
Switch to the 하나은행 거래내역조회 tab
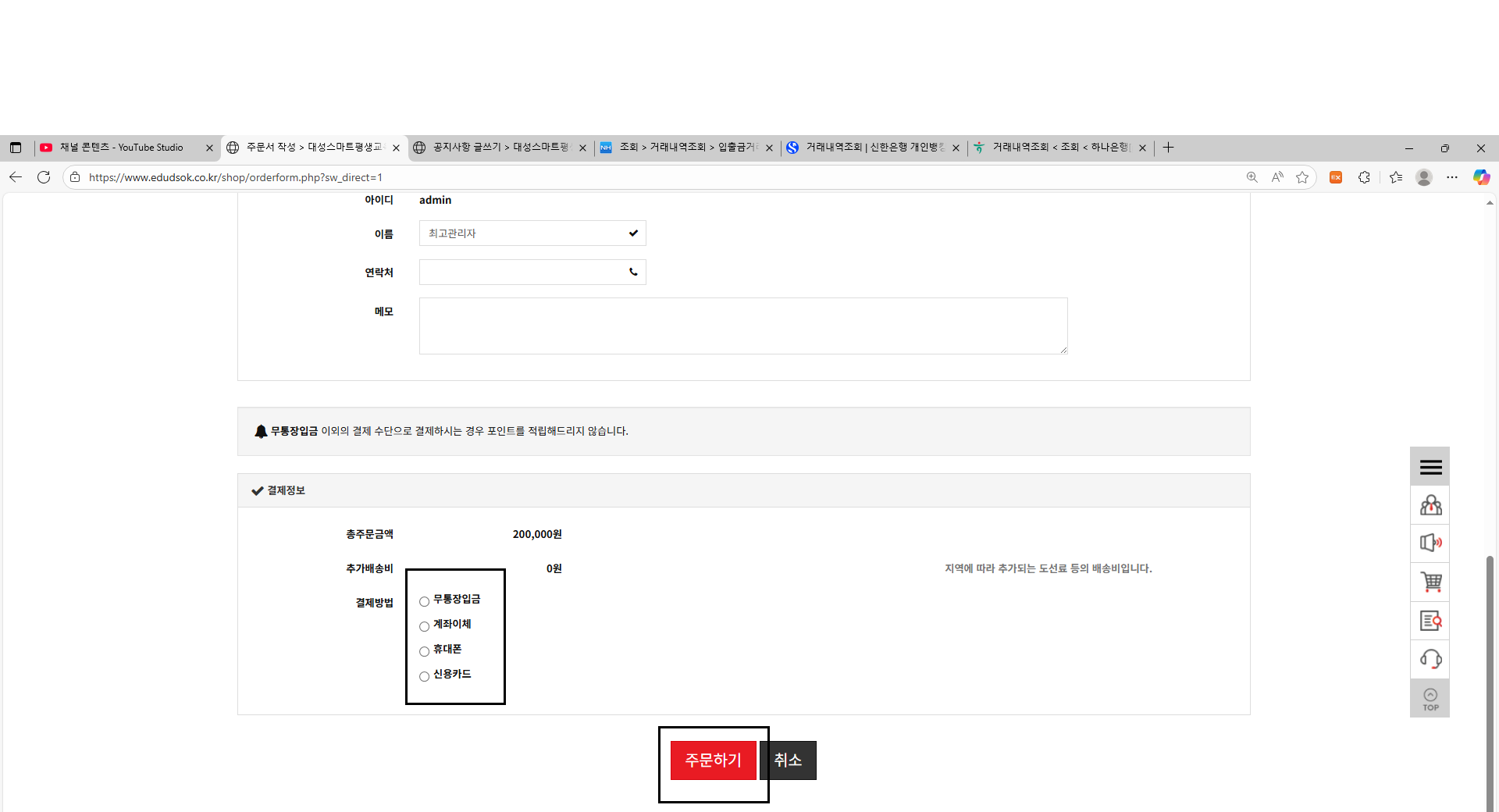1060,148
